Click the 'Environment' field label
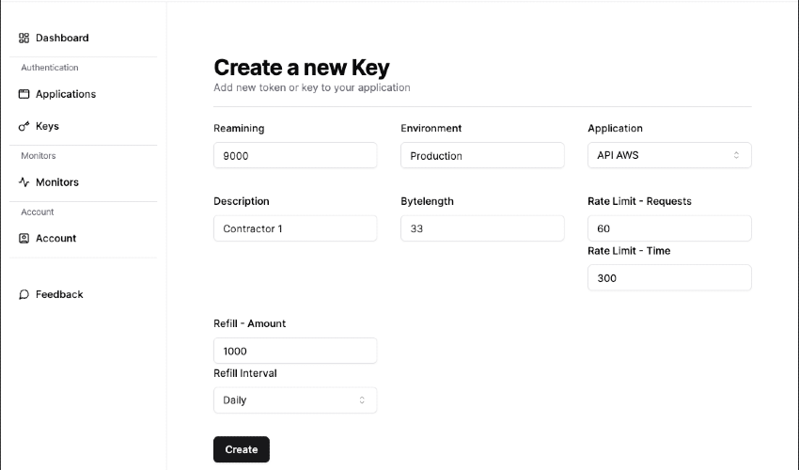 (431, 129)
